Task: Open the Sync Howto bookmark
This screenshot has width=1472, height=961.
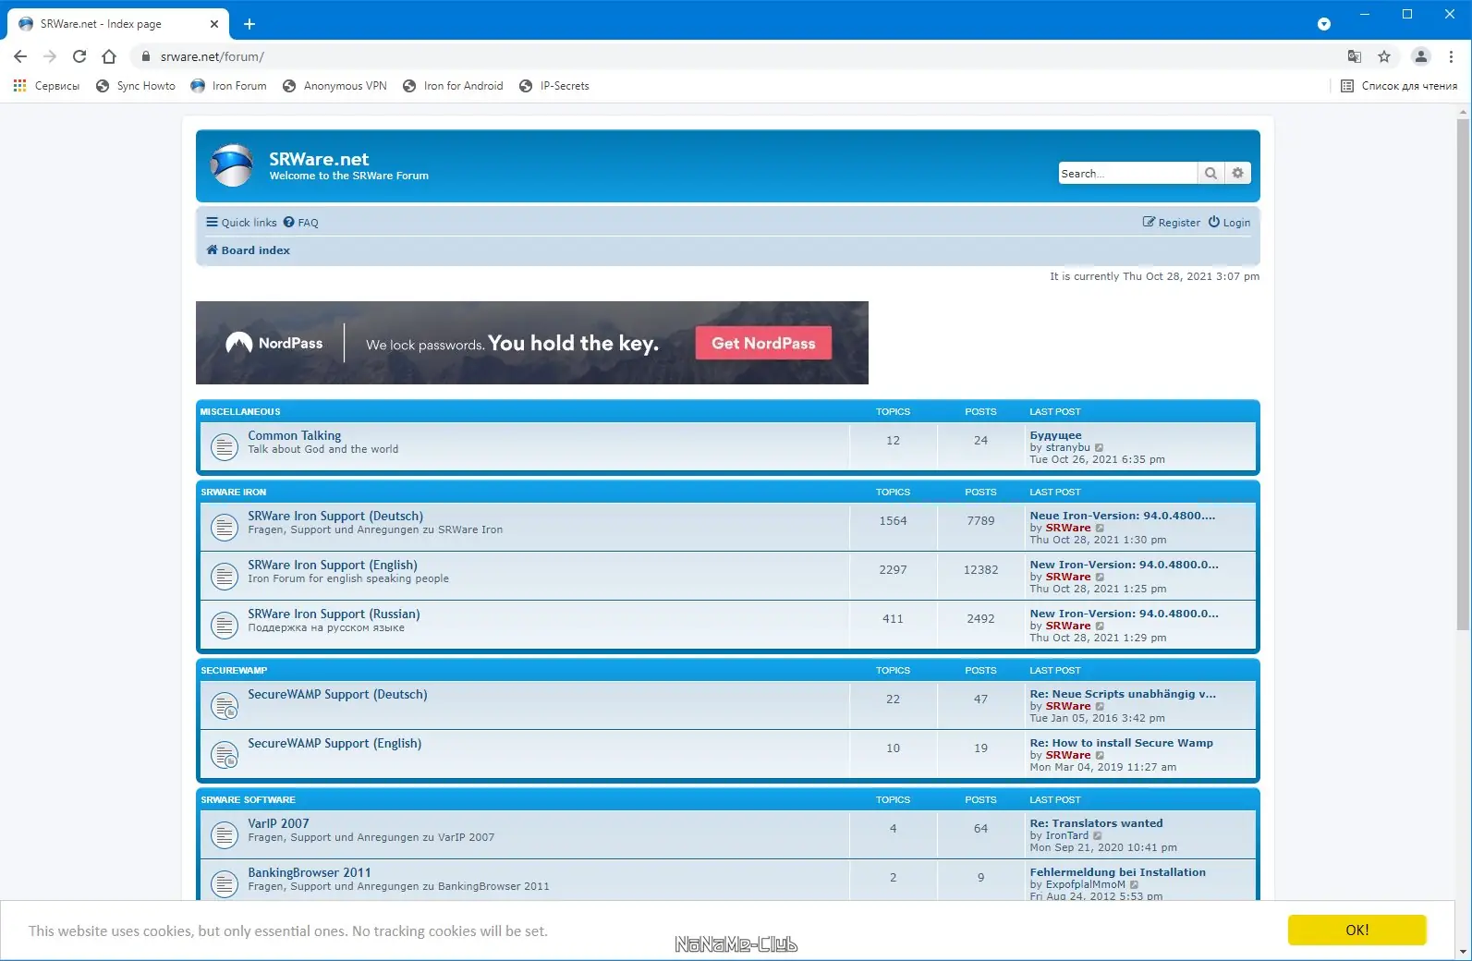Action: pyautogui.click(x=136, y=86)
